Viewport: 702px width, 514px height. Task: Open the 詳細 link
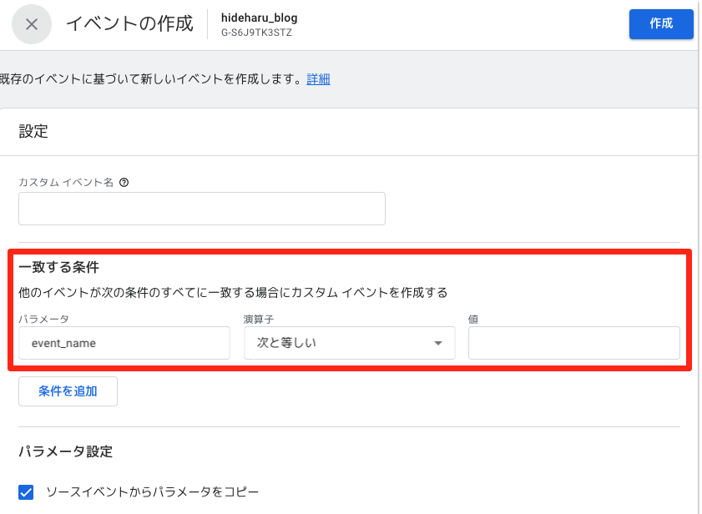click(x=318, y=79)
